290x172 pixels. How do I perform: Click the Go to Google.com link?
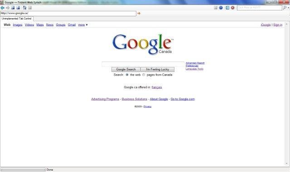tap(183, 99)
